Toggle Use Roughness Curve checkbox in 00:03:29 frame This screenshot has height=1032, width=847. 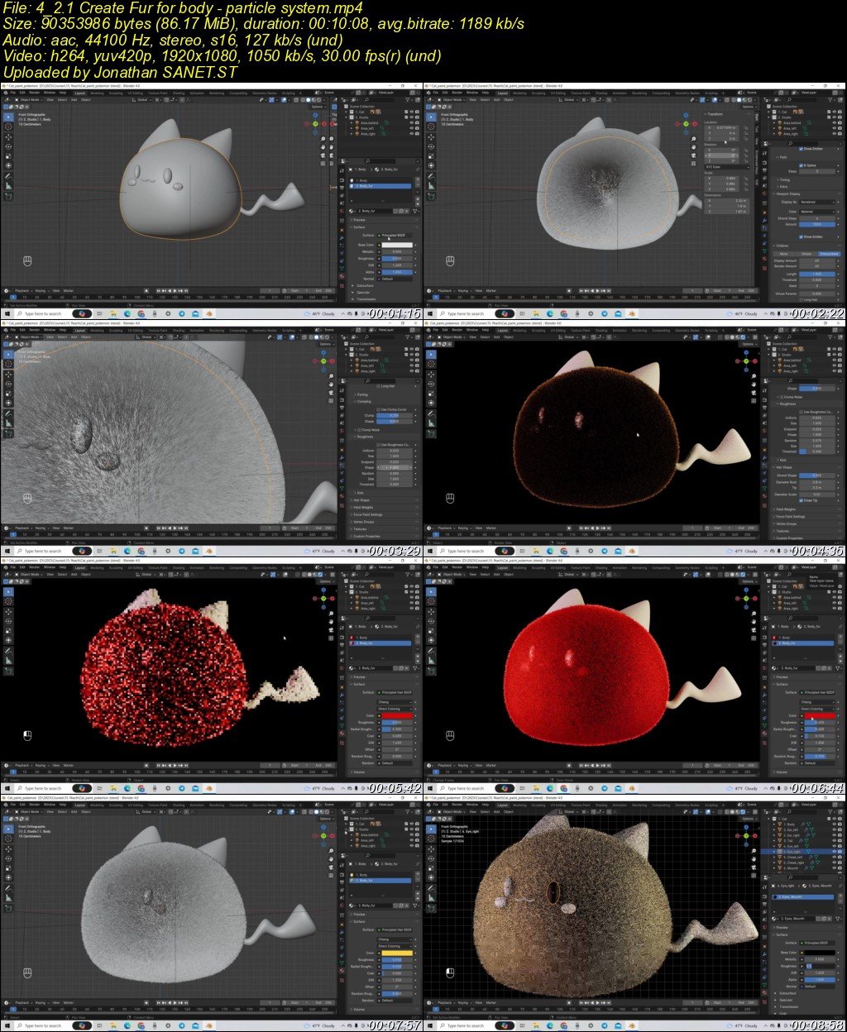tap(378, 445)
